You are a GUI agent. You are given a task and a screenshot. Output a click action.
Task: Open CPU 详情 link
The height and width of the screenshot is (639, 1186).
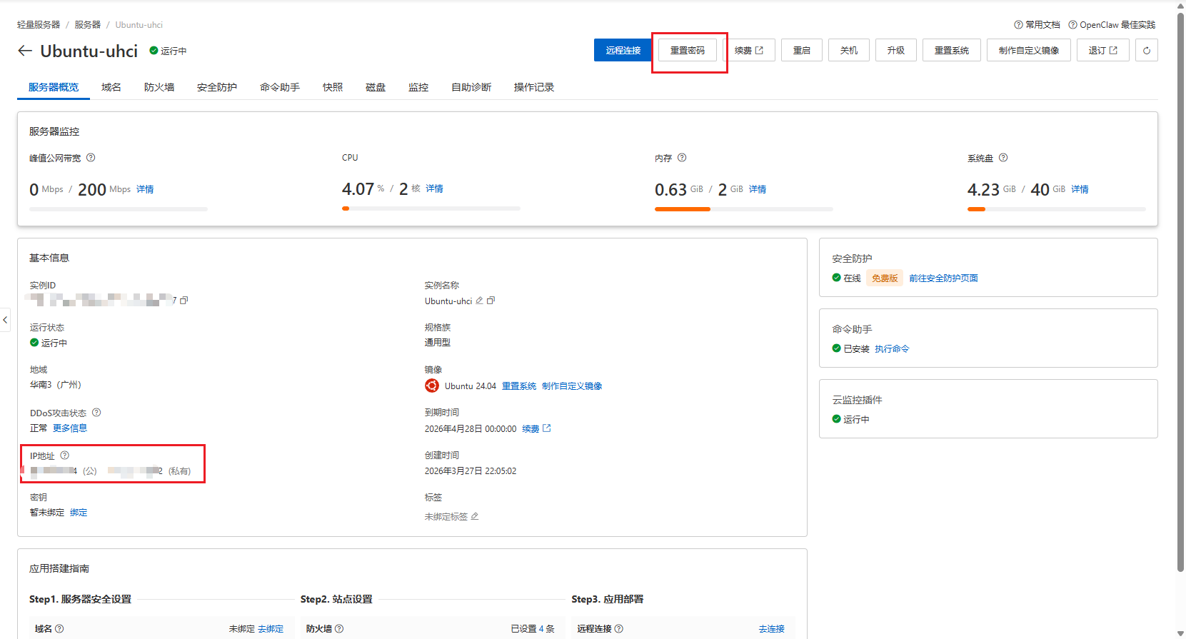(x=434, y=188)
